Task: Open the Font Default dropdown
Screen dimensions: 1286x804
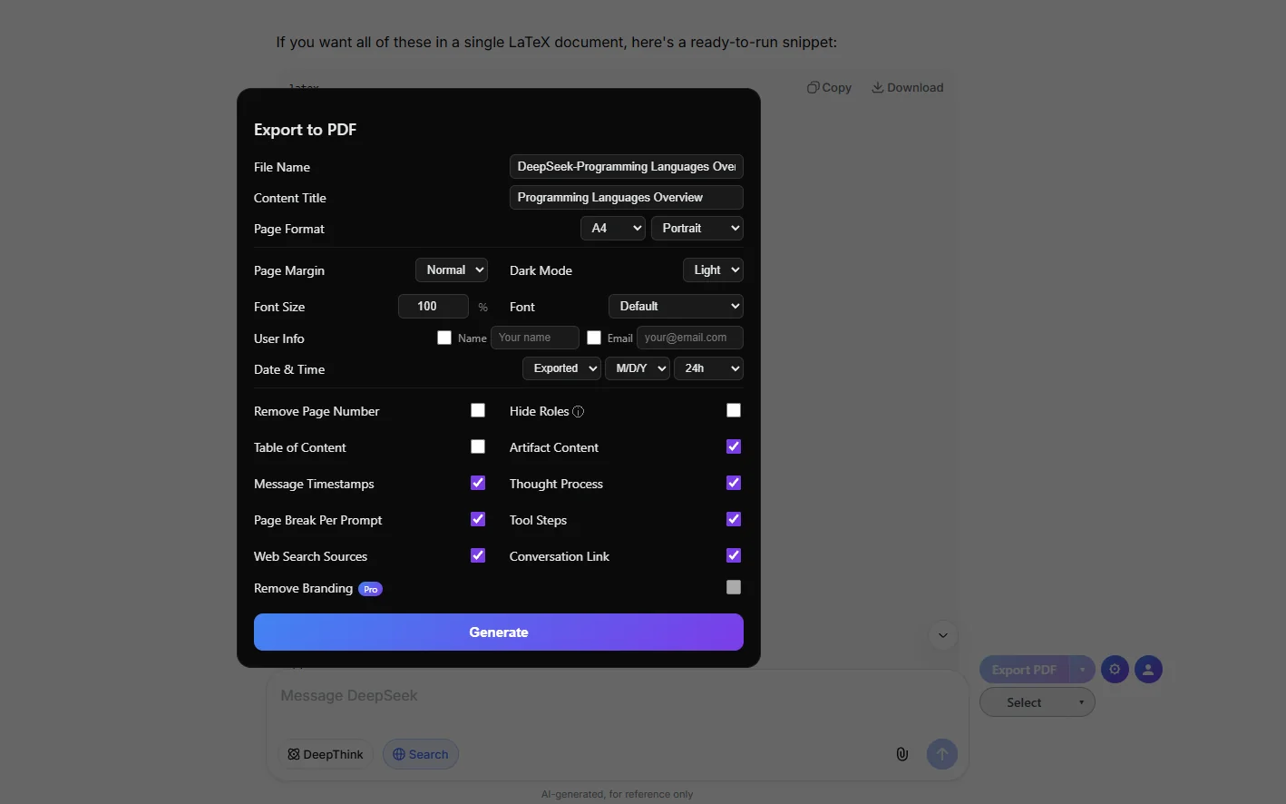Action: click(676, 306)
